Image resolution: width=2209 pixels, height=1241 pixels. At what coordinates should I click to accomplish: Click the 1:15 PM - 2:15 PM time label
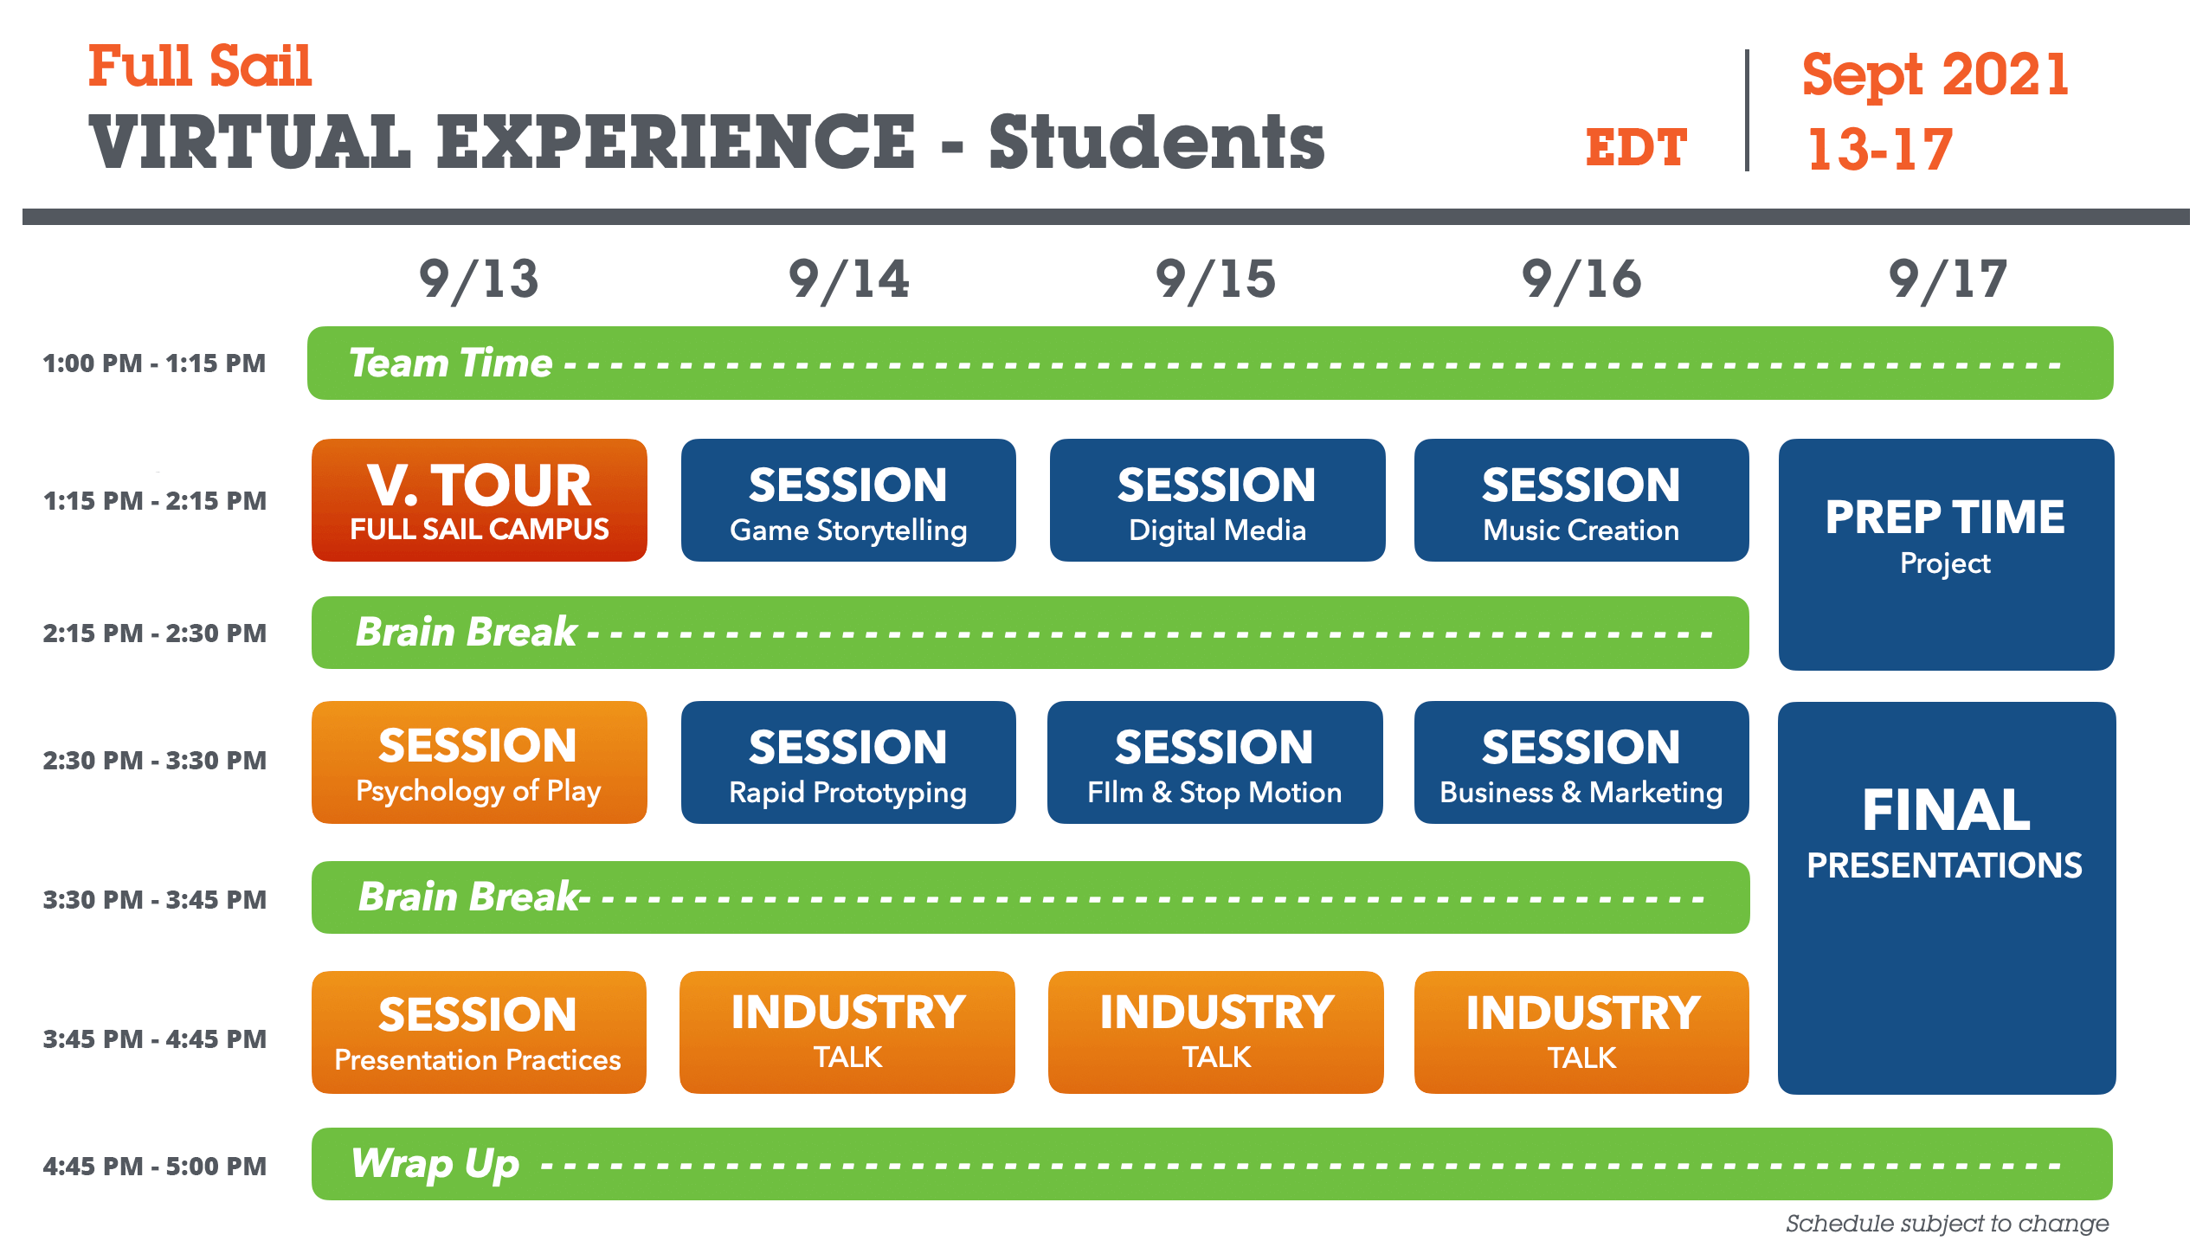(x=155, y=501)
